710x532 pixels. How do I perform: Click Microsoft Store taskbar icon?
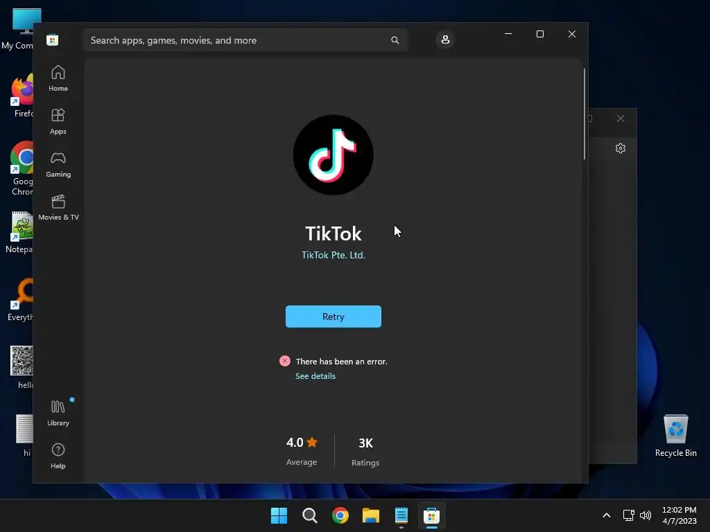(x=431, y=515)
